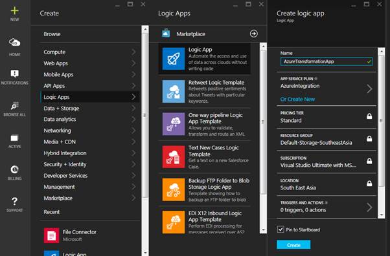Image resolution: width=390 pixels, height=256 pixels.
Task: Open the NOTIFICATIONS icon
Action: tap(14, 74)
